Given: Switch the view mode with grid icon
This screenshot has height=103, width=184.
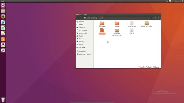Looking at the screenshot, I should click(155, 18).
